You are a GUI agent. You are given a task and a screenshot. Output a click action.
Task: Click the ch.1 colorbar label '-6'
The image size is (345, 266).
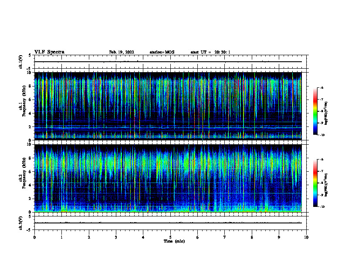pyautogui.click(x=321, y=87)
